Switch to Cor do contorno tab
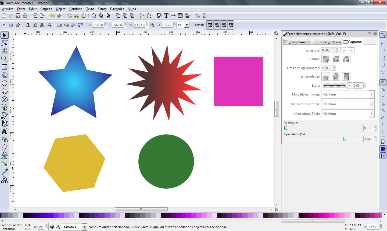This screenshot has width=387, height=231. click(x=327, y=42)
